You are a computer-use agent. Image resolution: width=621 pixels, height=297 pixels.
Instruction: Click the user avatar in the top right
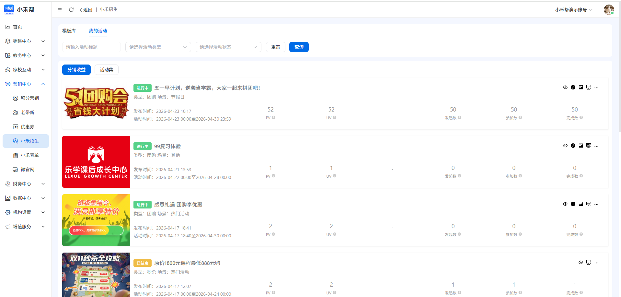609,10
